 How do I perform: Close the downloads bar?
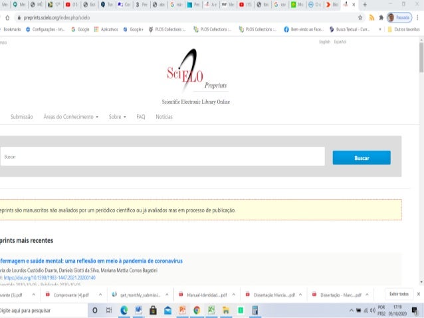coord(418,294)
